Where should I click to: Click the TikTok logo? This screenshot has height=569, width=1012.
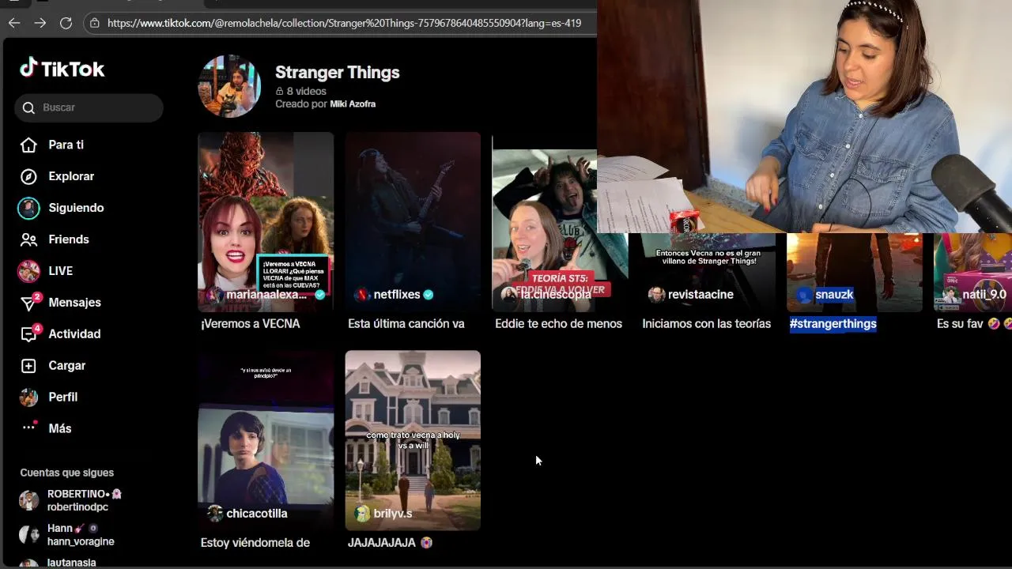[62, 69]
